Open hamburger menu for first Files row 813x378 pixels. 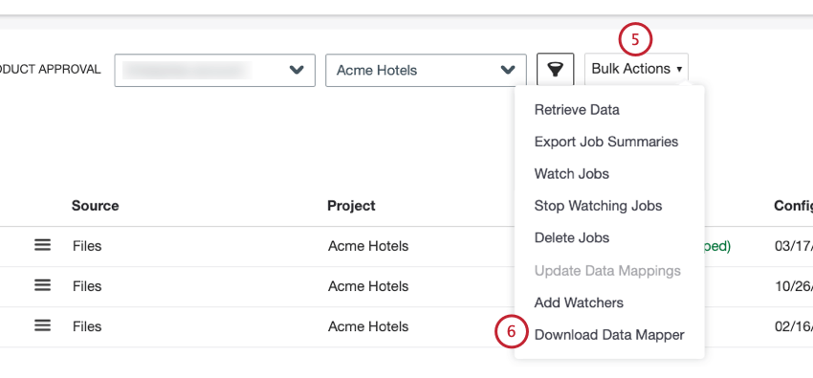(x=42, y=245)
